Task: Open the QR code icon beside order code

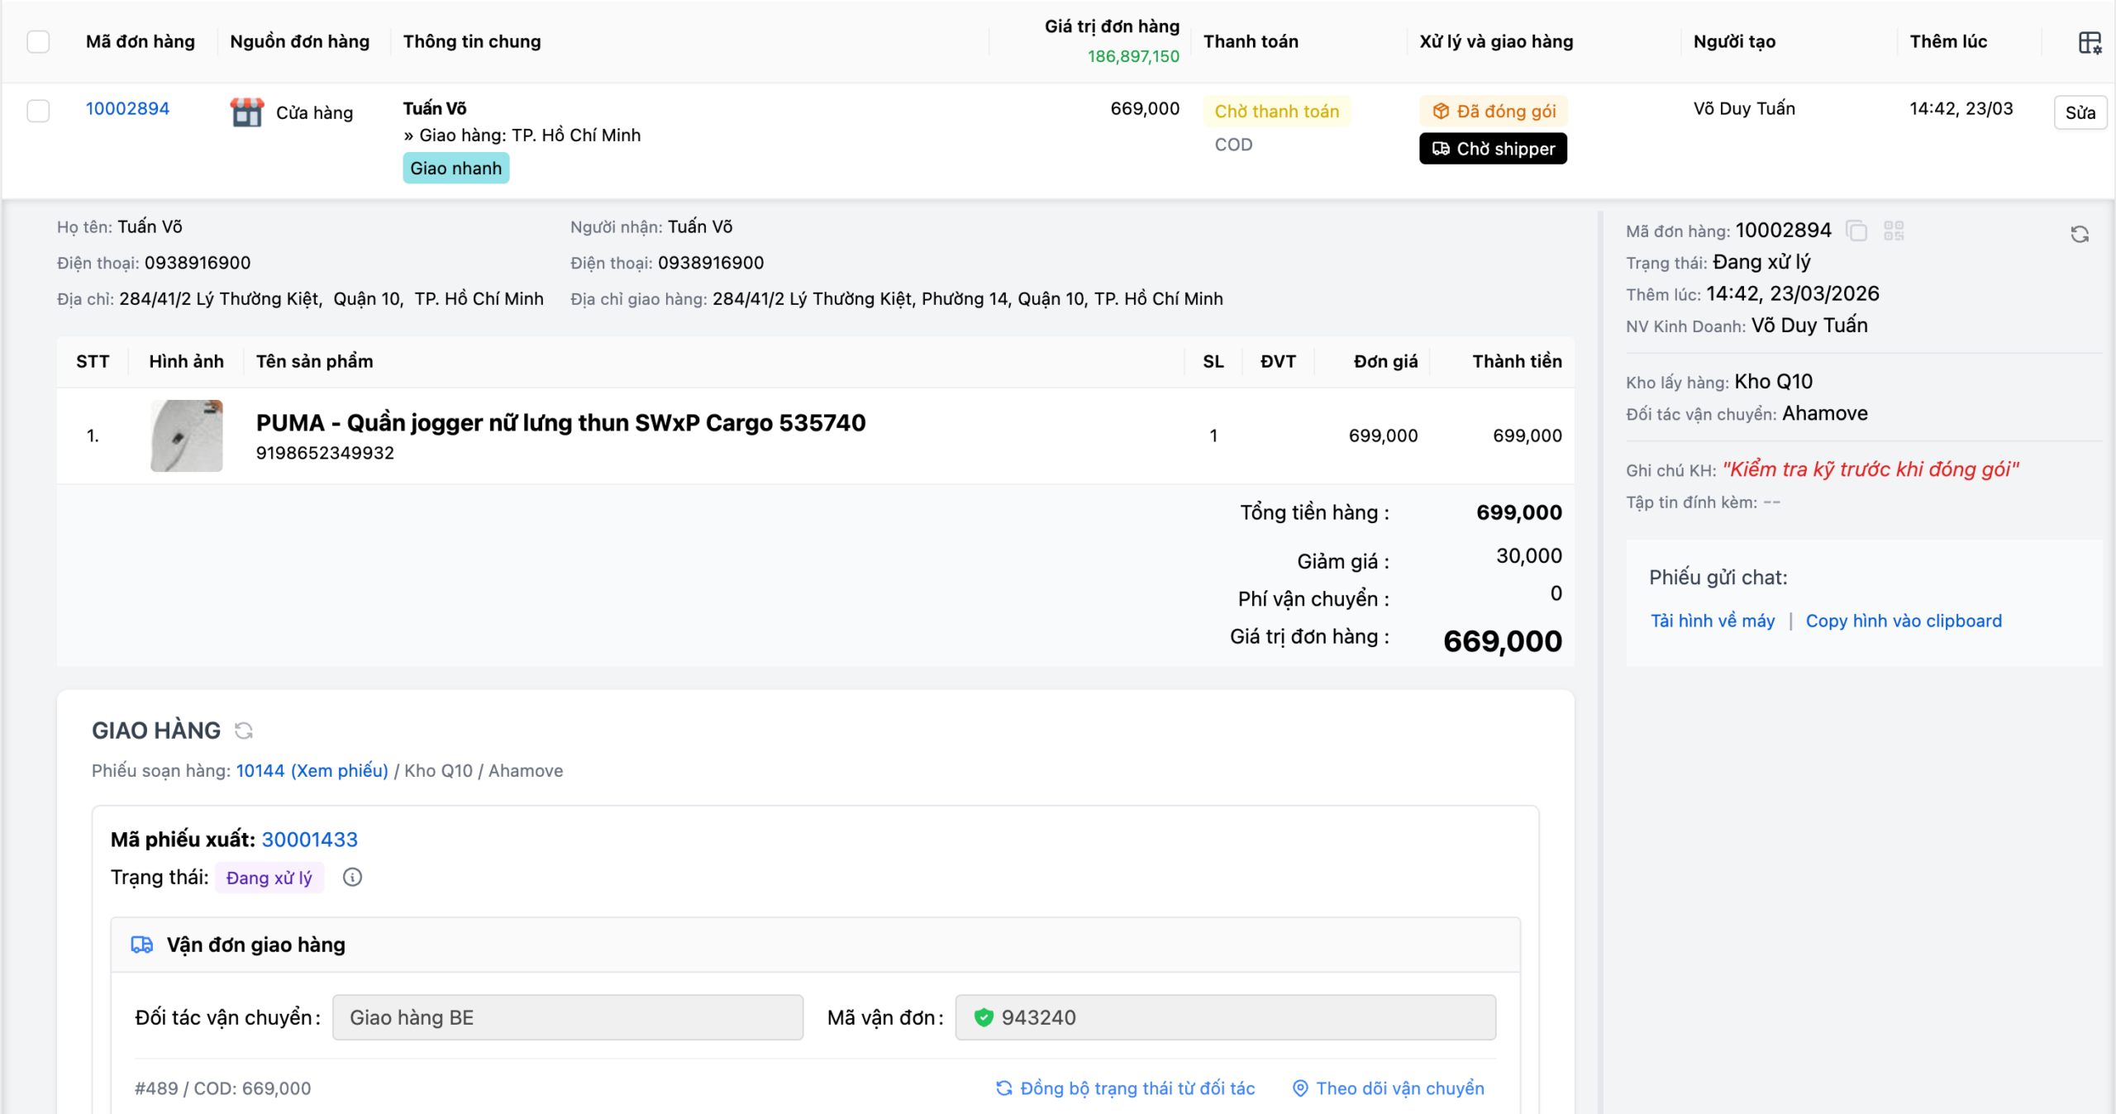Action: tap(1894, 231)
